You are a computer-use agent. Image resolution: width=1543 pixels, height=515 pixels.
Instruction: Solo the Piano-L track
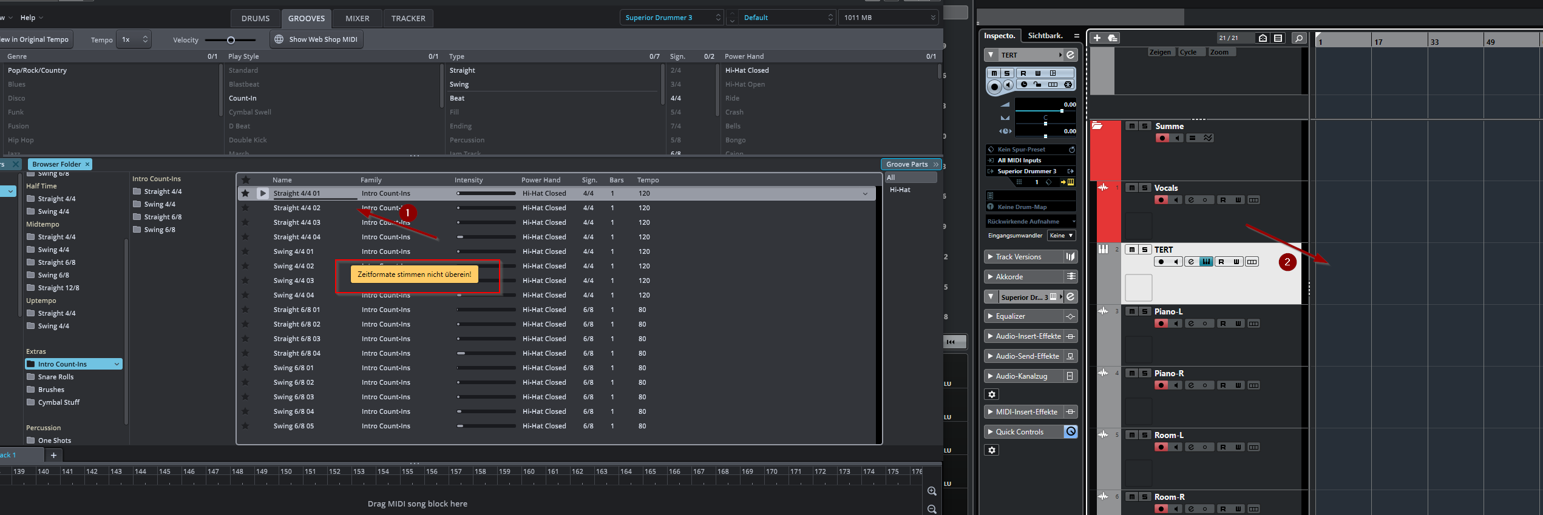point(1144,311)
